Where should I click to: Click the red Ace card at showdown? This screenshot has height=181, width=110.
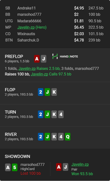pyautogui.click(x=59, y=167)
